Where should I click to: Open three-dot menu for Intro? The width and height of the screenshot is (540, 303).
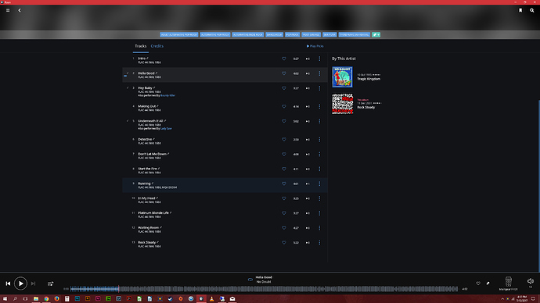click(319, 59)
